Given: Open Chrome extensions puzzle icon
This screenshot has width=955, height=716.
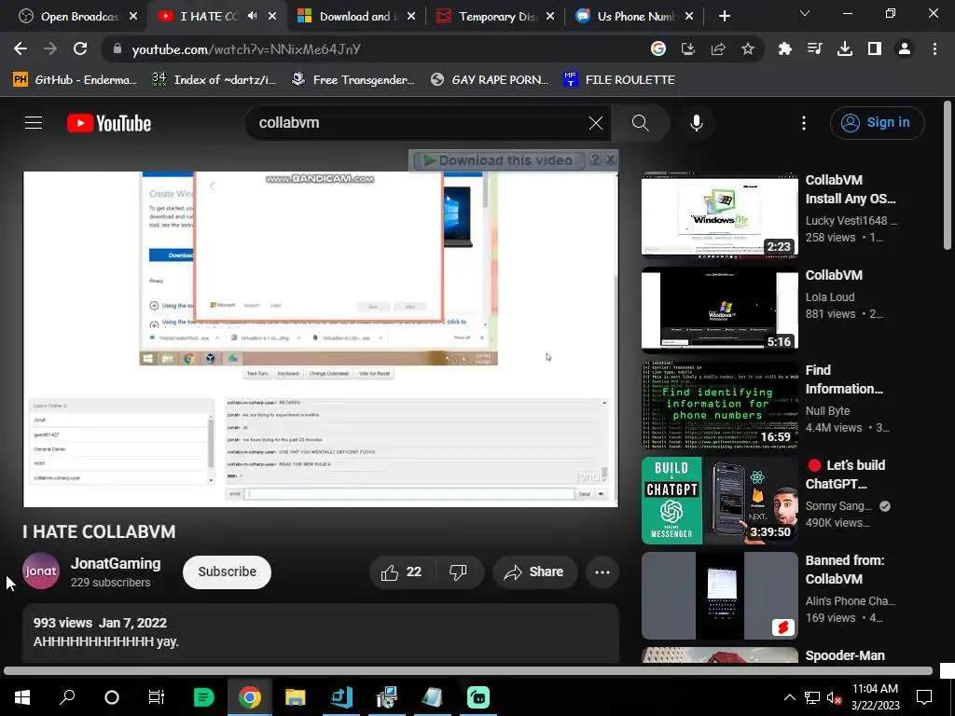Looking at the screenshot, I should coord(785,48).
